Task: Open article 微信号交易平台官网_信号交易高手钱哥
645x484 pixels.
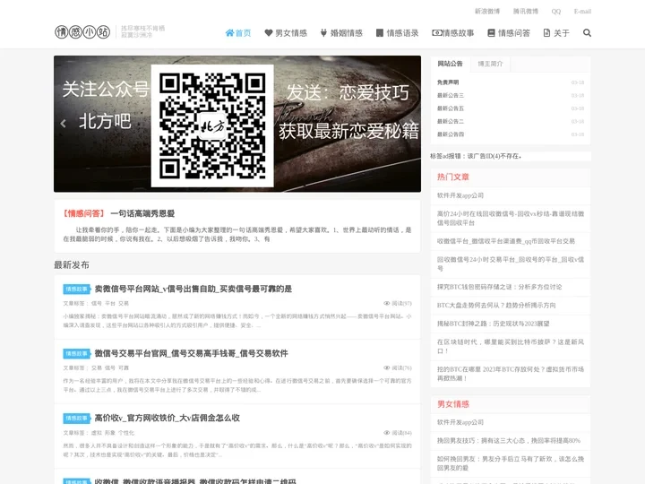Action: (192, 353)
